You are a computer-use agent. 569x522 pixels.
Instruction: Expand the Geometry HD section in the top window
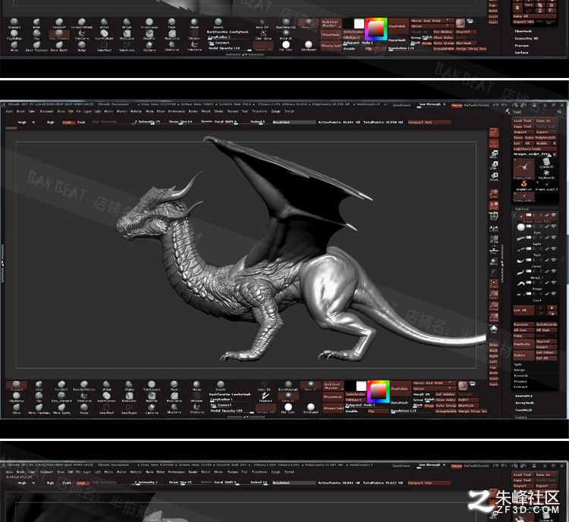pos(527,38)
